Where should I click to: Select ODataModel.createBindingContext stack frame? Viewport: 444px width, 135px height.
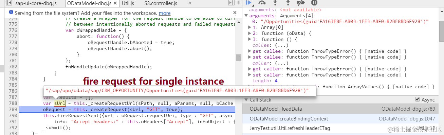343,118
